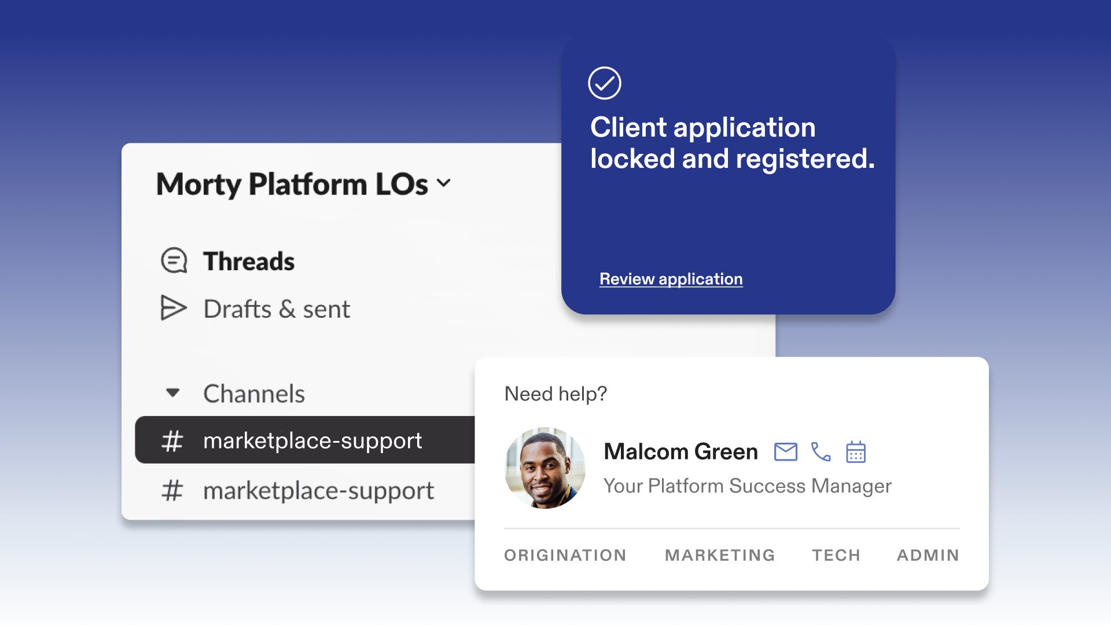Open the TECH tab
Image resolution: width=1111 pixels, height=625 pixels.
tap(836, 555)
